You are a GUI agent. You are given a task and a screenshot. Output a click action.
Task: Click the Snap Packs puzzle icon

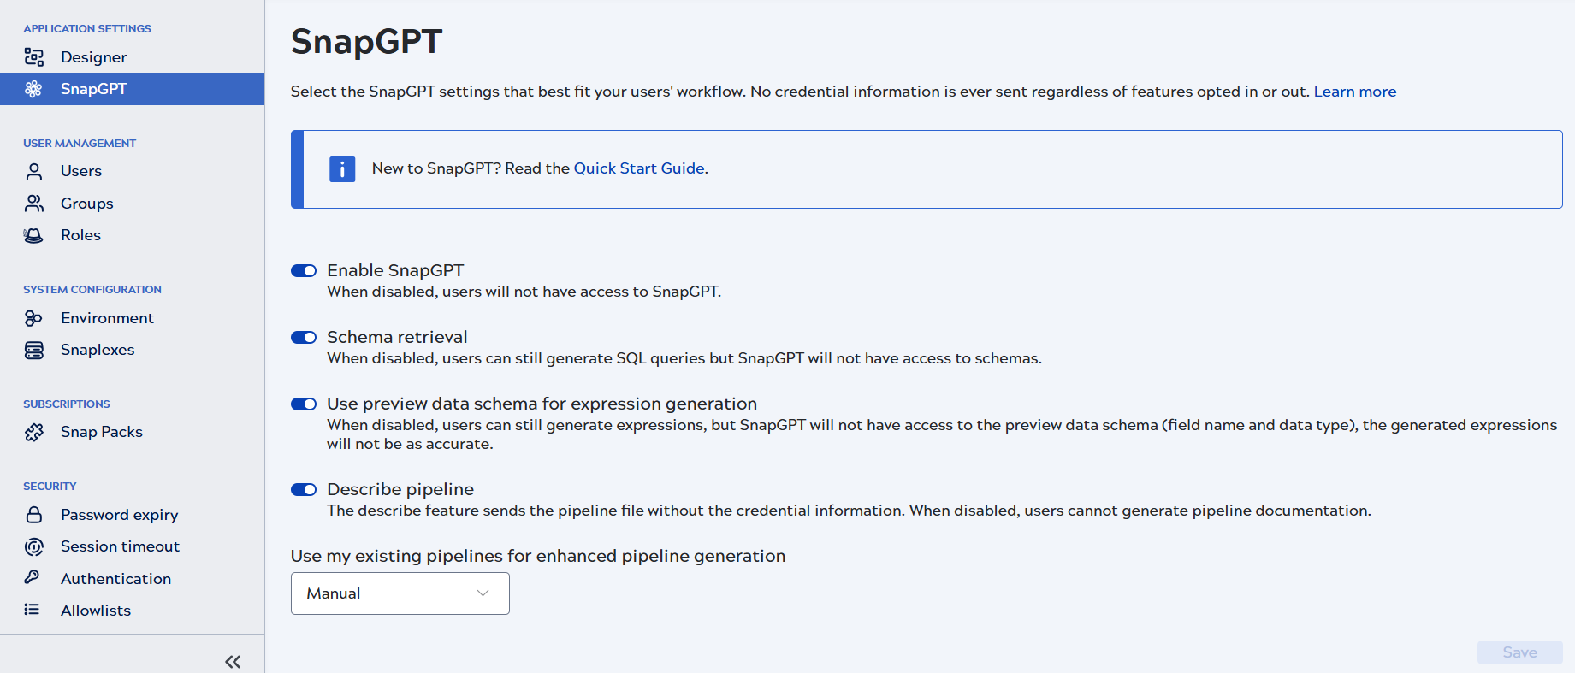click(34, 432)
